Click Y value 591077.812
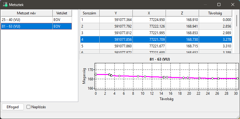The image size is (240, 119). pos(123,33)
